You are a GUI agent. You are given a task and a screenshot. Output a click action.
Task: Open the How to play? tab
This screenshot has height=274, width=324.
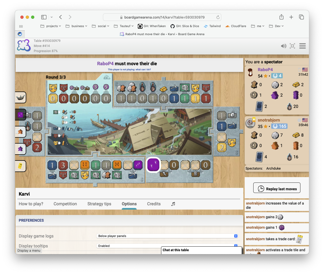[x=31, y=204]
